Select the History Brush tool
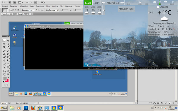 click(8, 54)
